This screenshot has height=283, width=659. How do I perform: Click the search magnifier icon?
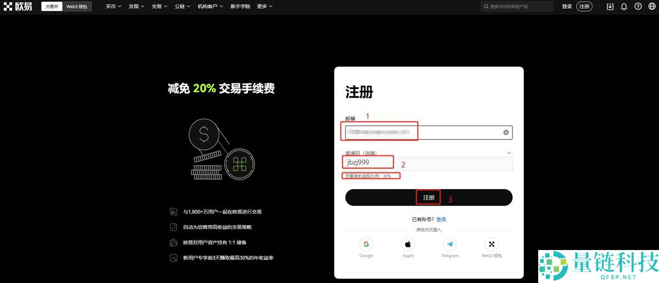[486, 7]
